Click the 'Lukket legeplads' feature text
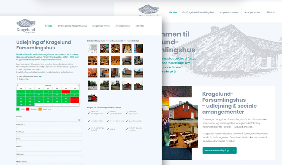This screenshot has height=165, width=282. coord(135,121)
